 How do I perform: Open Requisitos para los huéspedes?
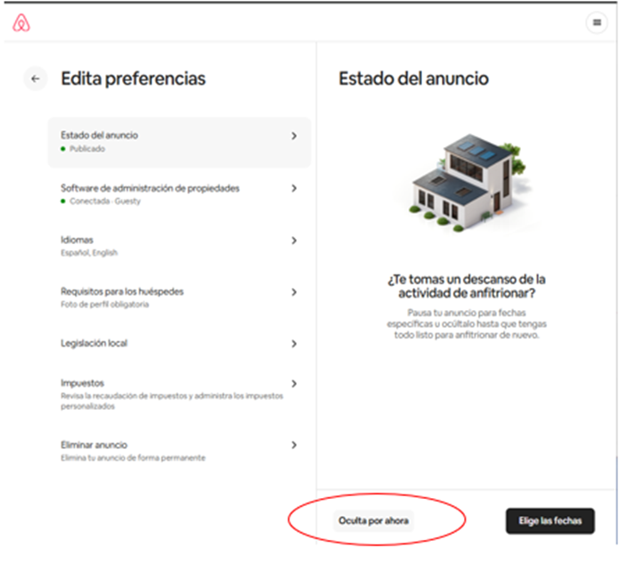pos(180,298)
